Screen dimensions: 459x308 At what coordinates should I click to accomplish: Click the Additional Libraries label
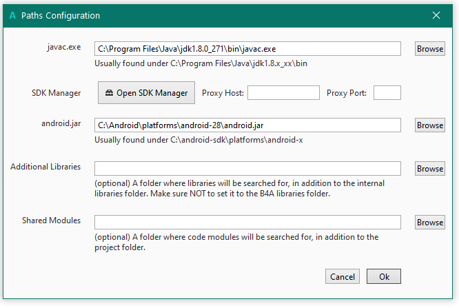pyautogui.click(x=45, y=167)
